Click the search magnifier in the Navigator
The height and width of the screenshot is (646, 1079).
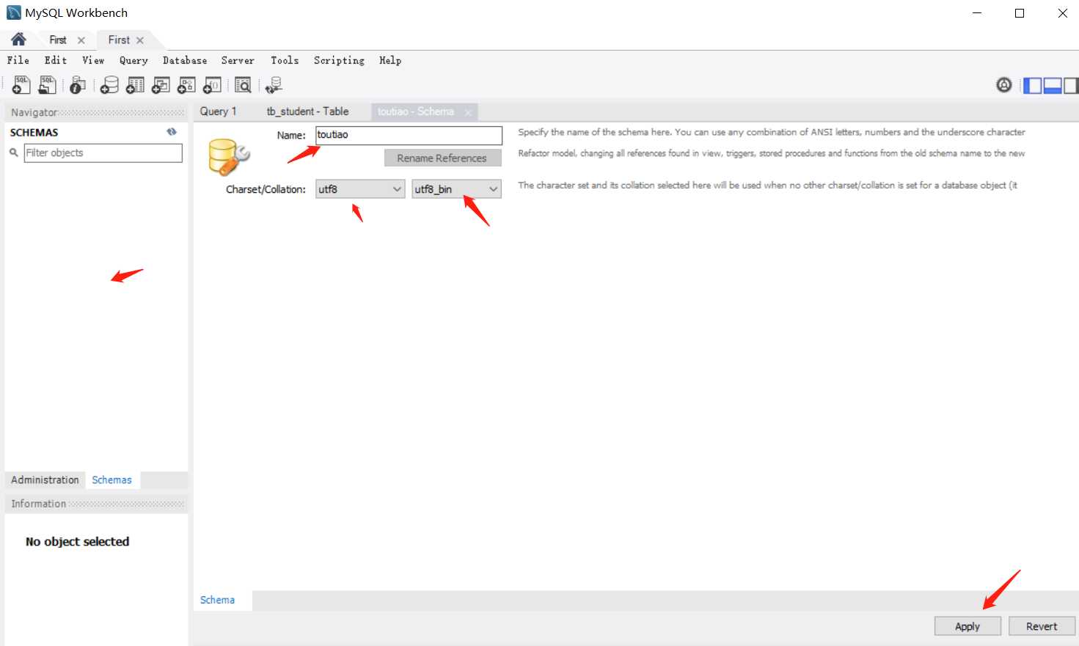point(14,153)
